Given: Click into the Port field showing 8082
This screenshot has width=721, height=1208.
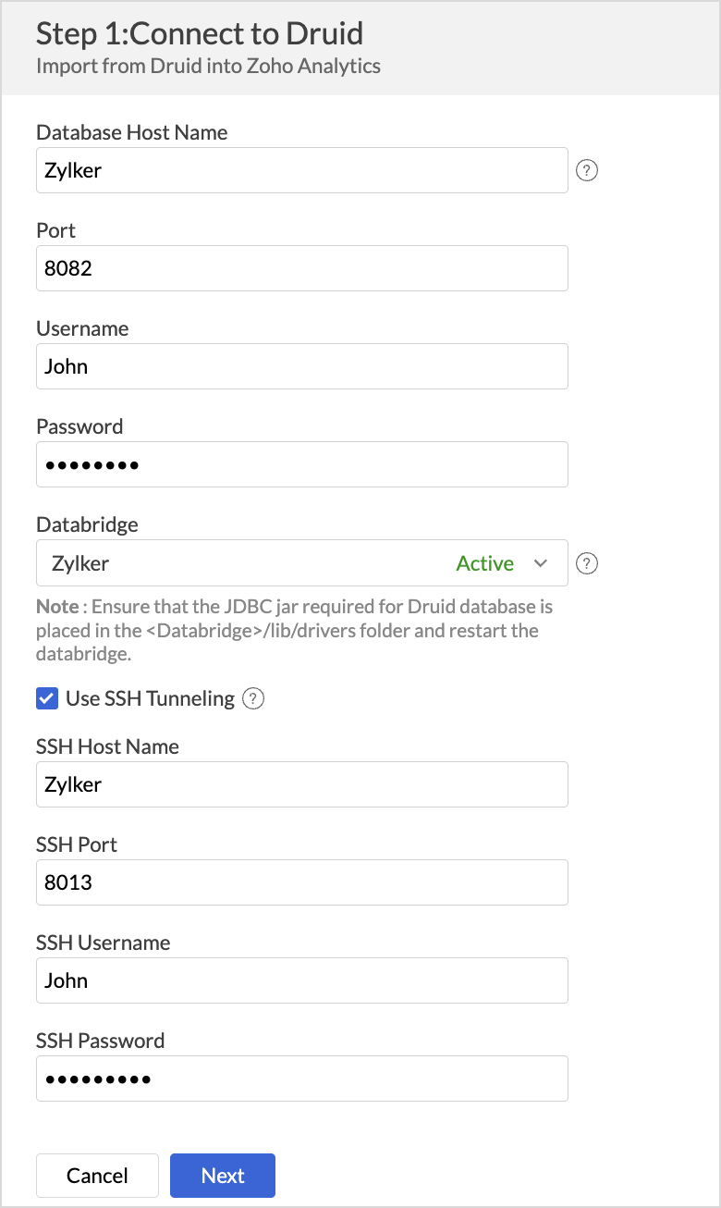Looking at the screenshot, I should tap(301, 268).
